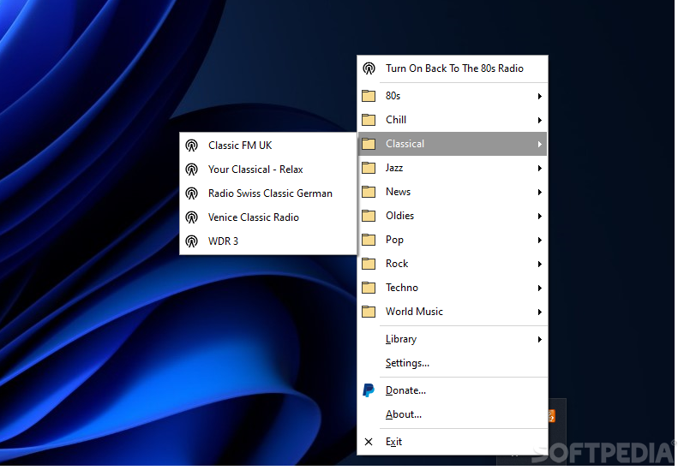
Task: Open the Oldies category label
Action: point(400,216)
